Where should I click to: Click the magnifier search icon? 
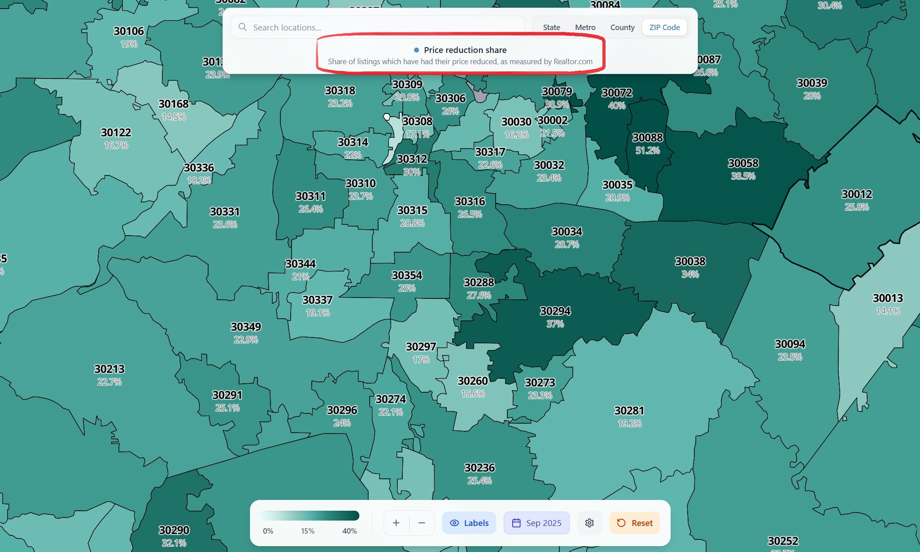click(x=243, y=27)
